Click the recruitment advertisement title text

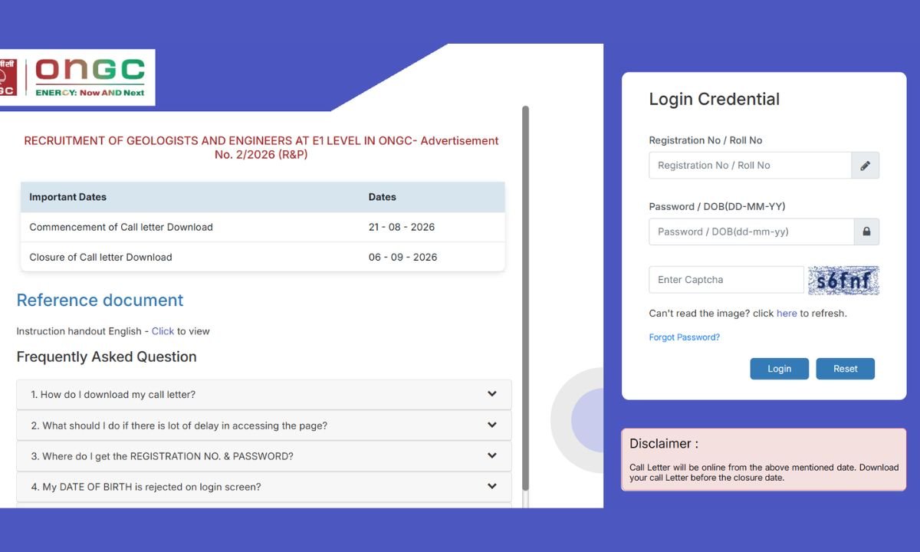click(261, 147)
